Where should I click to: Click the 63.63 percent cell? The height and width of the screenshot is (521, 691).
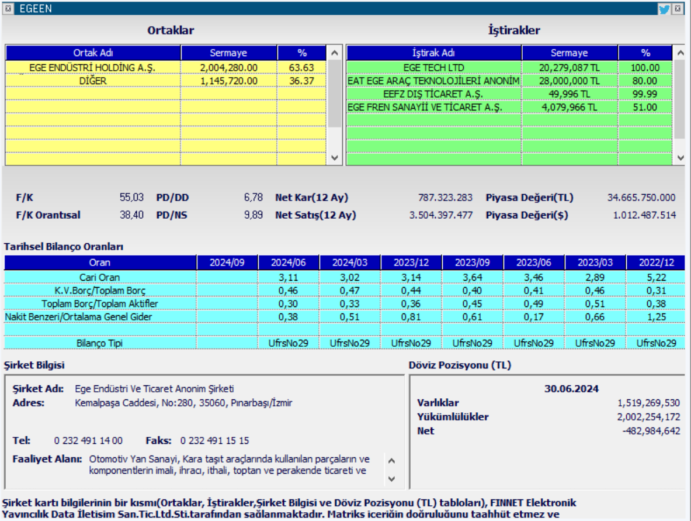click(x=302, y=67)
